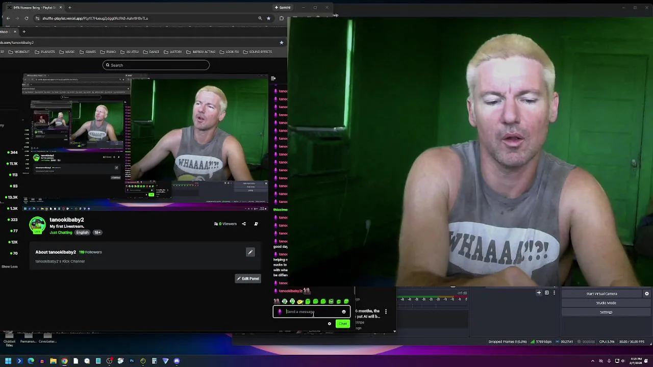Click the Edit Panel button
The width and height of the screenshot is (653, 367).
point(248,279)
